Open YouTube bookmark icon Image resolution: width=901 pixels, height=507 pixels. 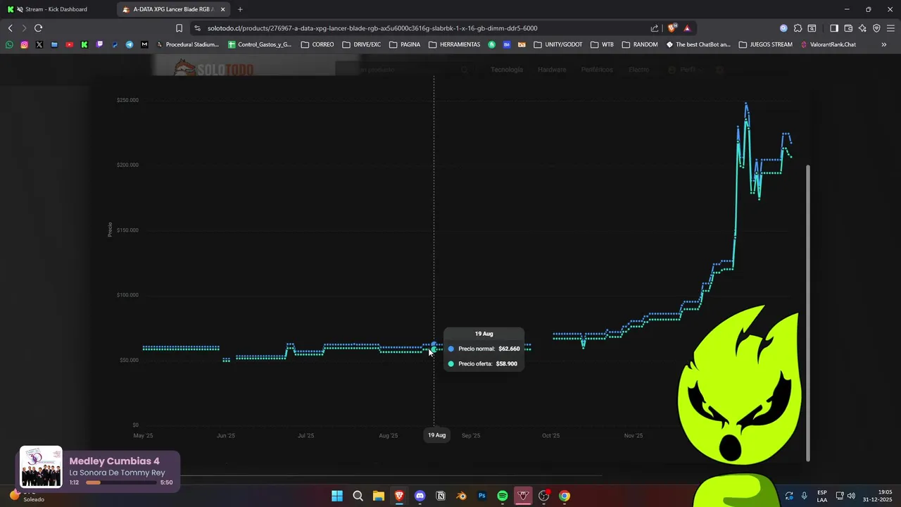tap(69, 44)
